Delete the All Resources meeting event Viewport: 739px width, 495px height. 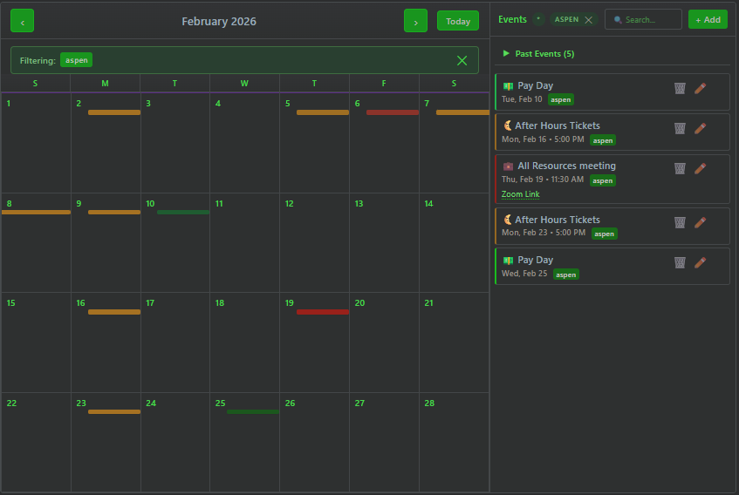click(680, 168)
